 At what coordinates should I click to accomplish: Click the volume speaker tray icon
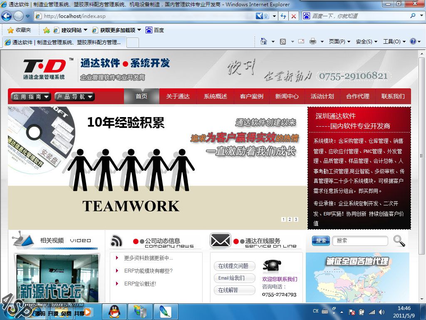pyautogui.click(x=382, y=312)
